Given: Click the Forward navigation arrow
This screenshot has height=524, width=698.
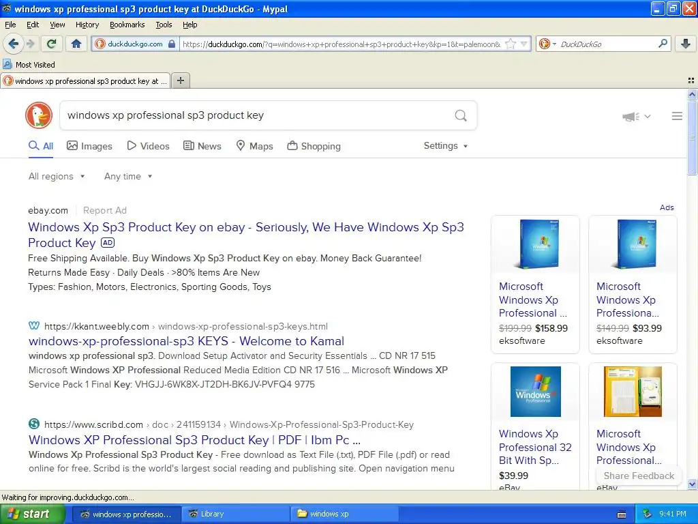Looking at the screenshot, I should (x=31, y=44).
